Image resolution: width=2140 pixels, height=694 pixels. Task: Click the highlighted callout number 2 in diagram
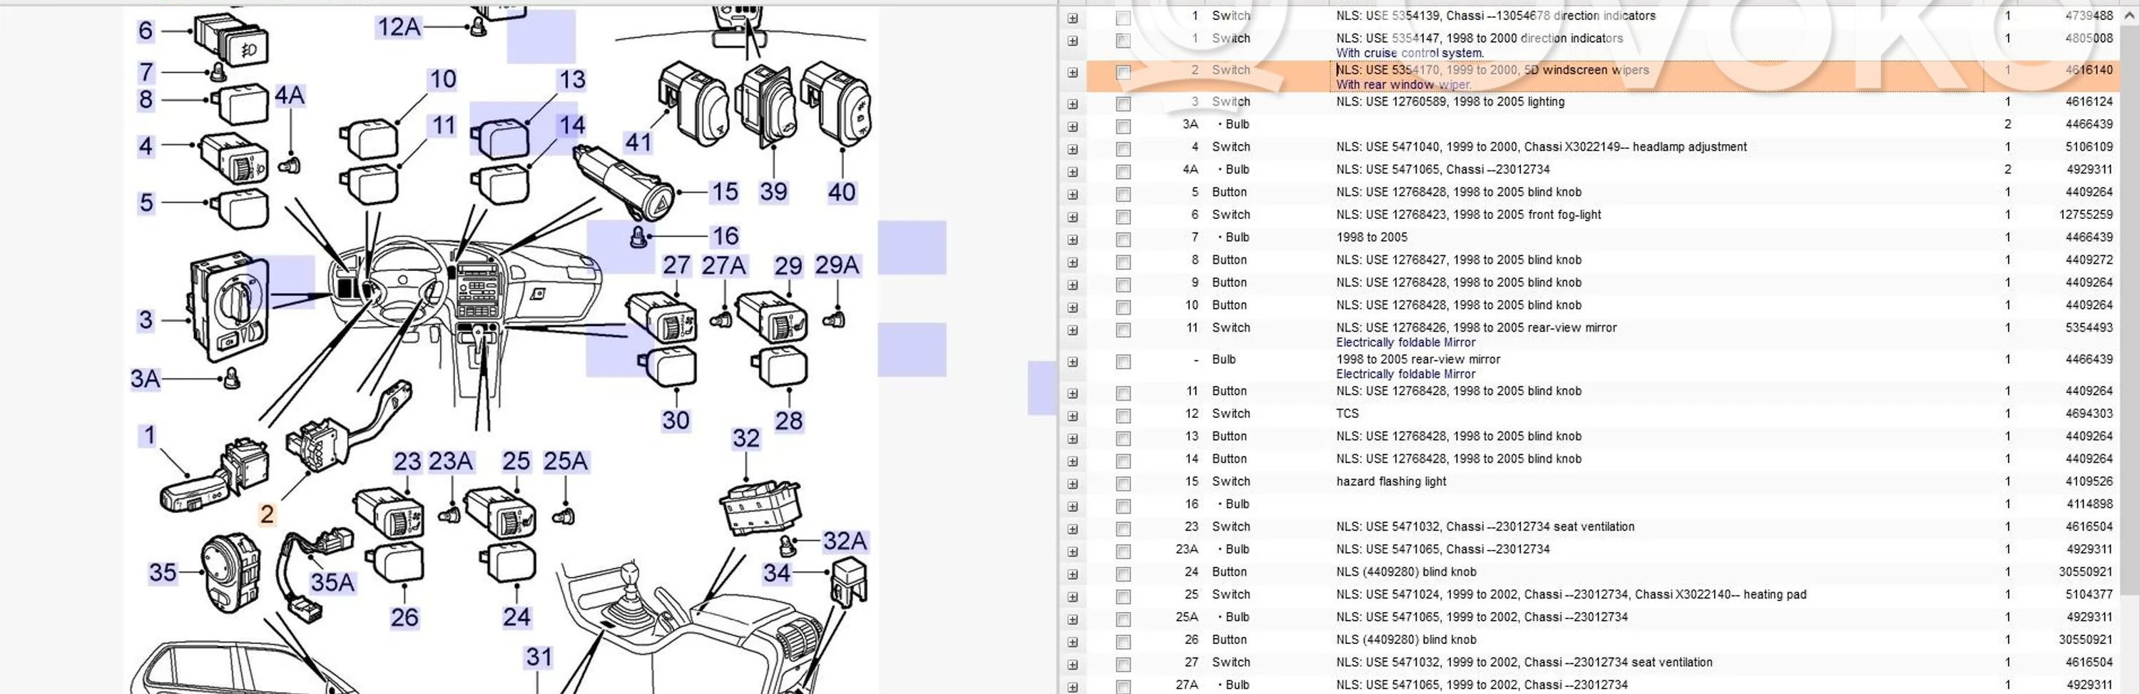pos(267,514)
